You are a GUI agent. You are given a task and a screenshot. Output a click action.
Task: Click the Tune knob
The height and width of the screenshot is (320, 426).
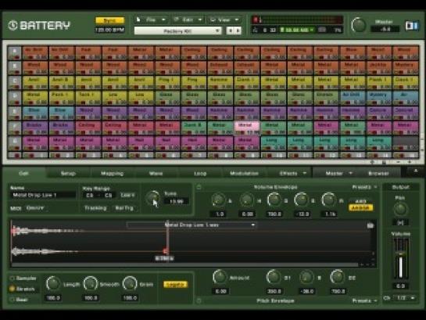pyautogui.click(x=153, y=198)
